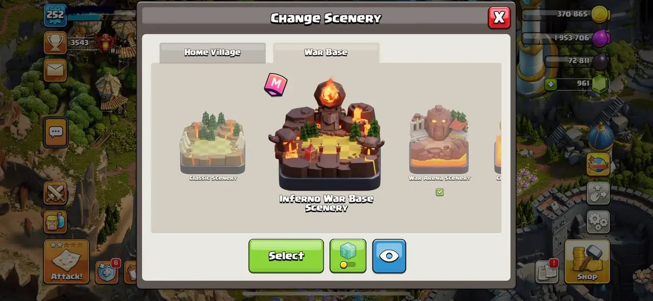Add gems with the green plus button

point(550,84)
